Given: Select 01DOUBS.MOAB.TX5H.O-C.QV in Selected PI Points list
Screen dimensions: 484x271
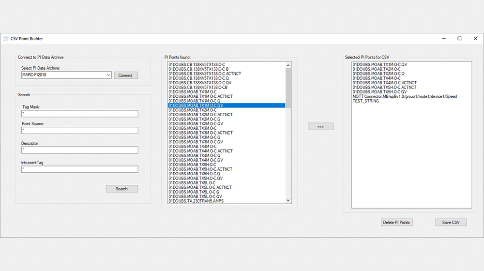Looking at the screenshot, I should 411,92.
